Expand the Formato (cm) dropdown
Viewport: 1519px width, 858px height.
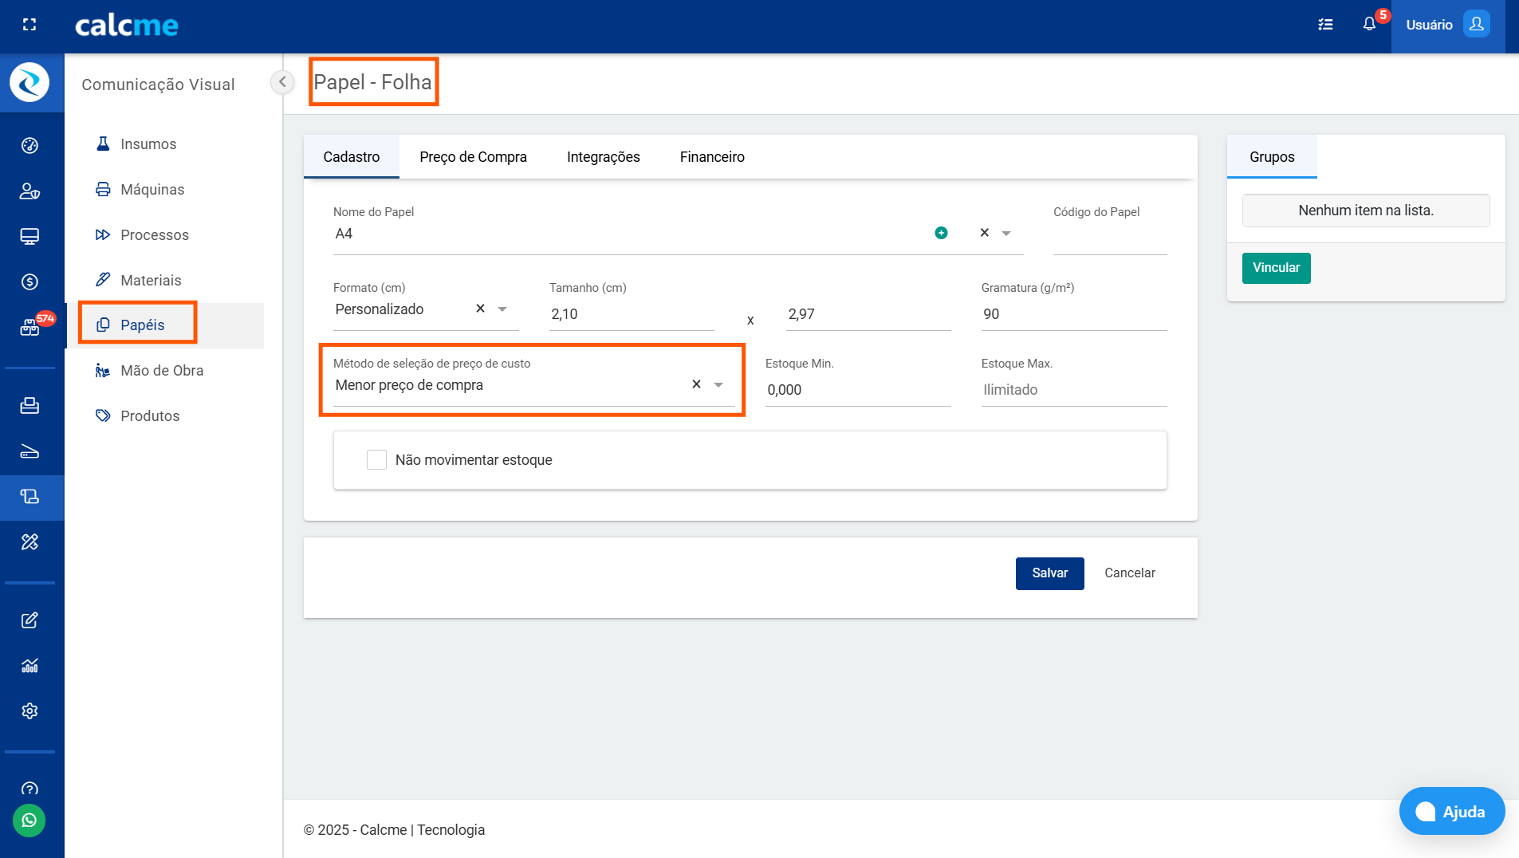502,309
